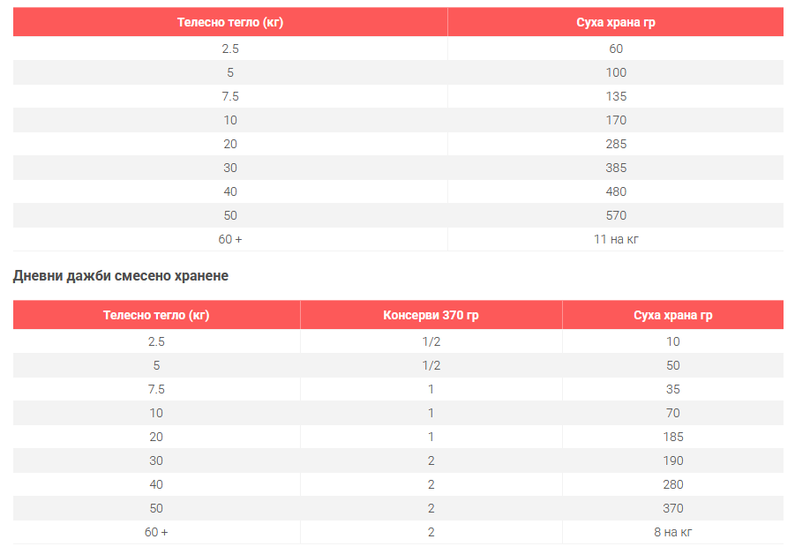Click the '135' dry food value
The image size is (795, 554).
[615, 96]
